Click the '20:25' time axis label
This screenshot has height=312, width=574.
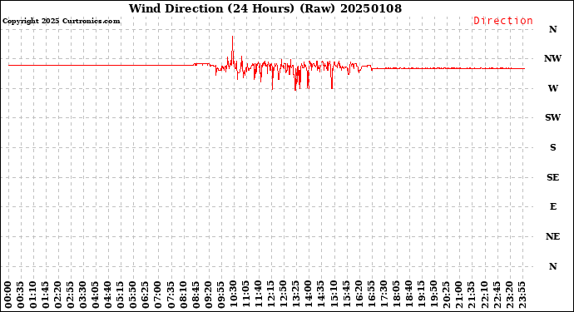point(446,295)
